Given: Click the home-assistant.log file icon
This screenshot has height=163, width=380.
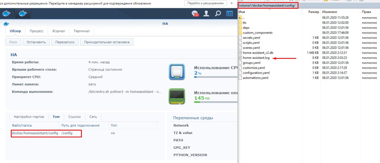Looking at the screenshot, I should coord(240,58).
